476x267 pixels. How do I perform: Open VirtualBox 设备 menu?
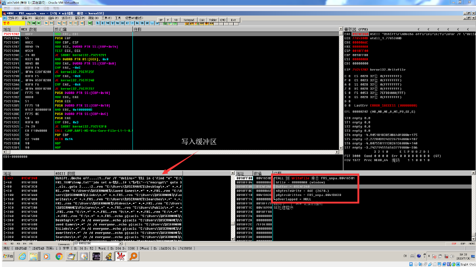47,8
